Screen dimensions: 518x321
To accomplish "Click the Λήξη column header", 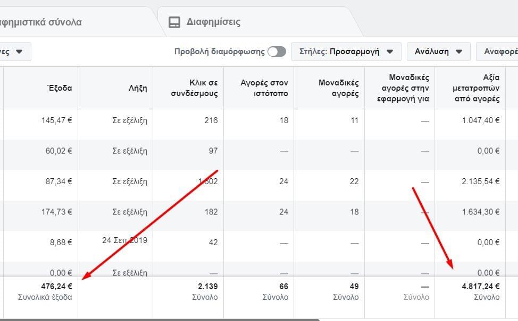I will pos(138,88).
